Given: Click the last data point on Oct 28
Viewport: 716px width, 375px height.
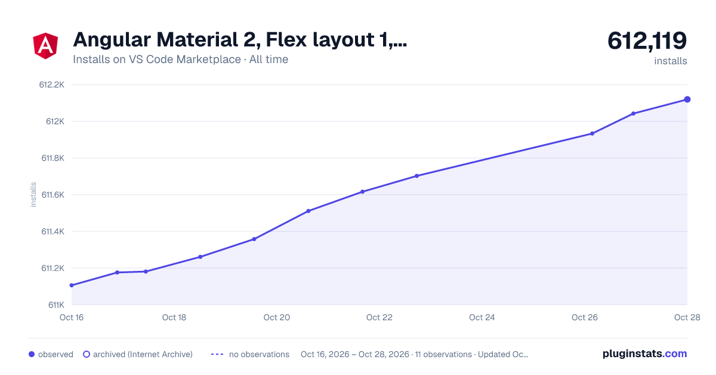Looking at the screenshot, I should coord(687,99).
